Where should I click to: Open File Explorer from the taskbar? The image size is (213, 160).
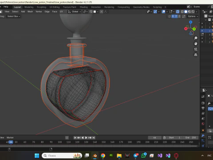click(119, 156)
